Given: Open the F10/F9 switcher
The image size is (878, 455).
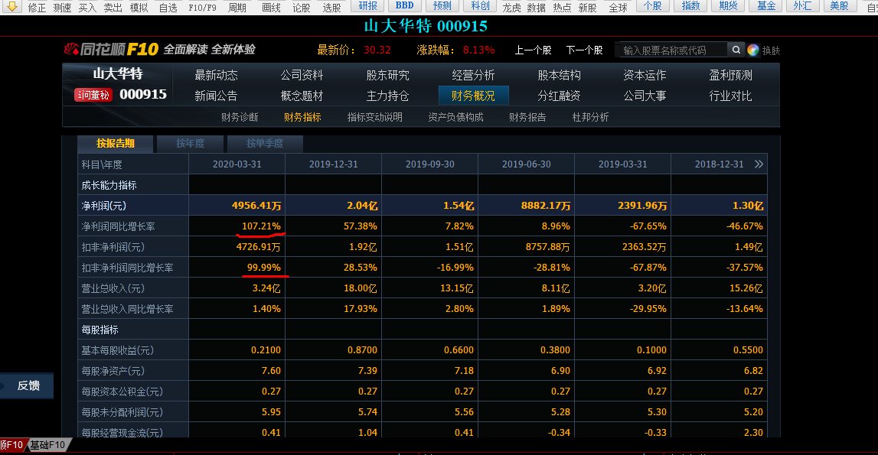Looking at the screenshot, I should pyautogui.click(x=201, y=6).
